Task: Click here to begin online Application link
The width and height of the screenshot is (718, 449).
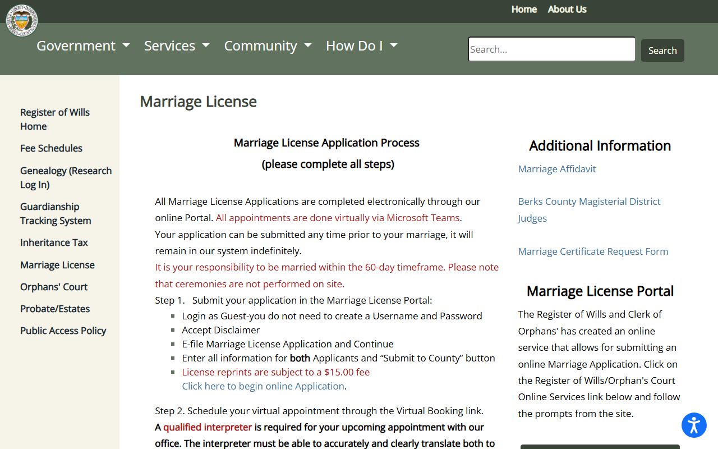Action: coord(263,386)
